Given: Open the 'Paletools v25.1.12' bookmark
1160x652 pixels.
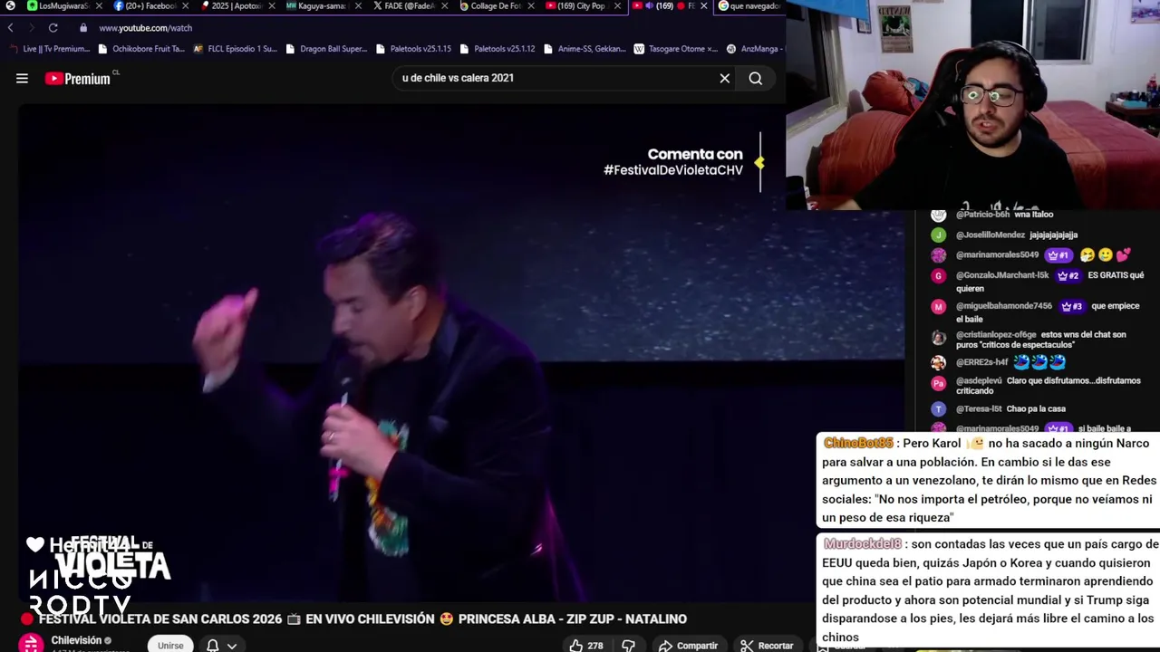Looking at the screenshot, I should coord(498,49).
